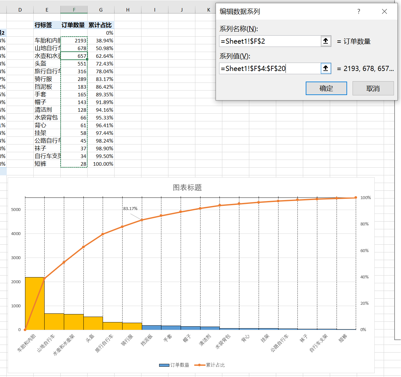The height and width of the screenshot is (377, 401).
Task: Select the 100.00% cumulative cell
Action: [101, 164]
